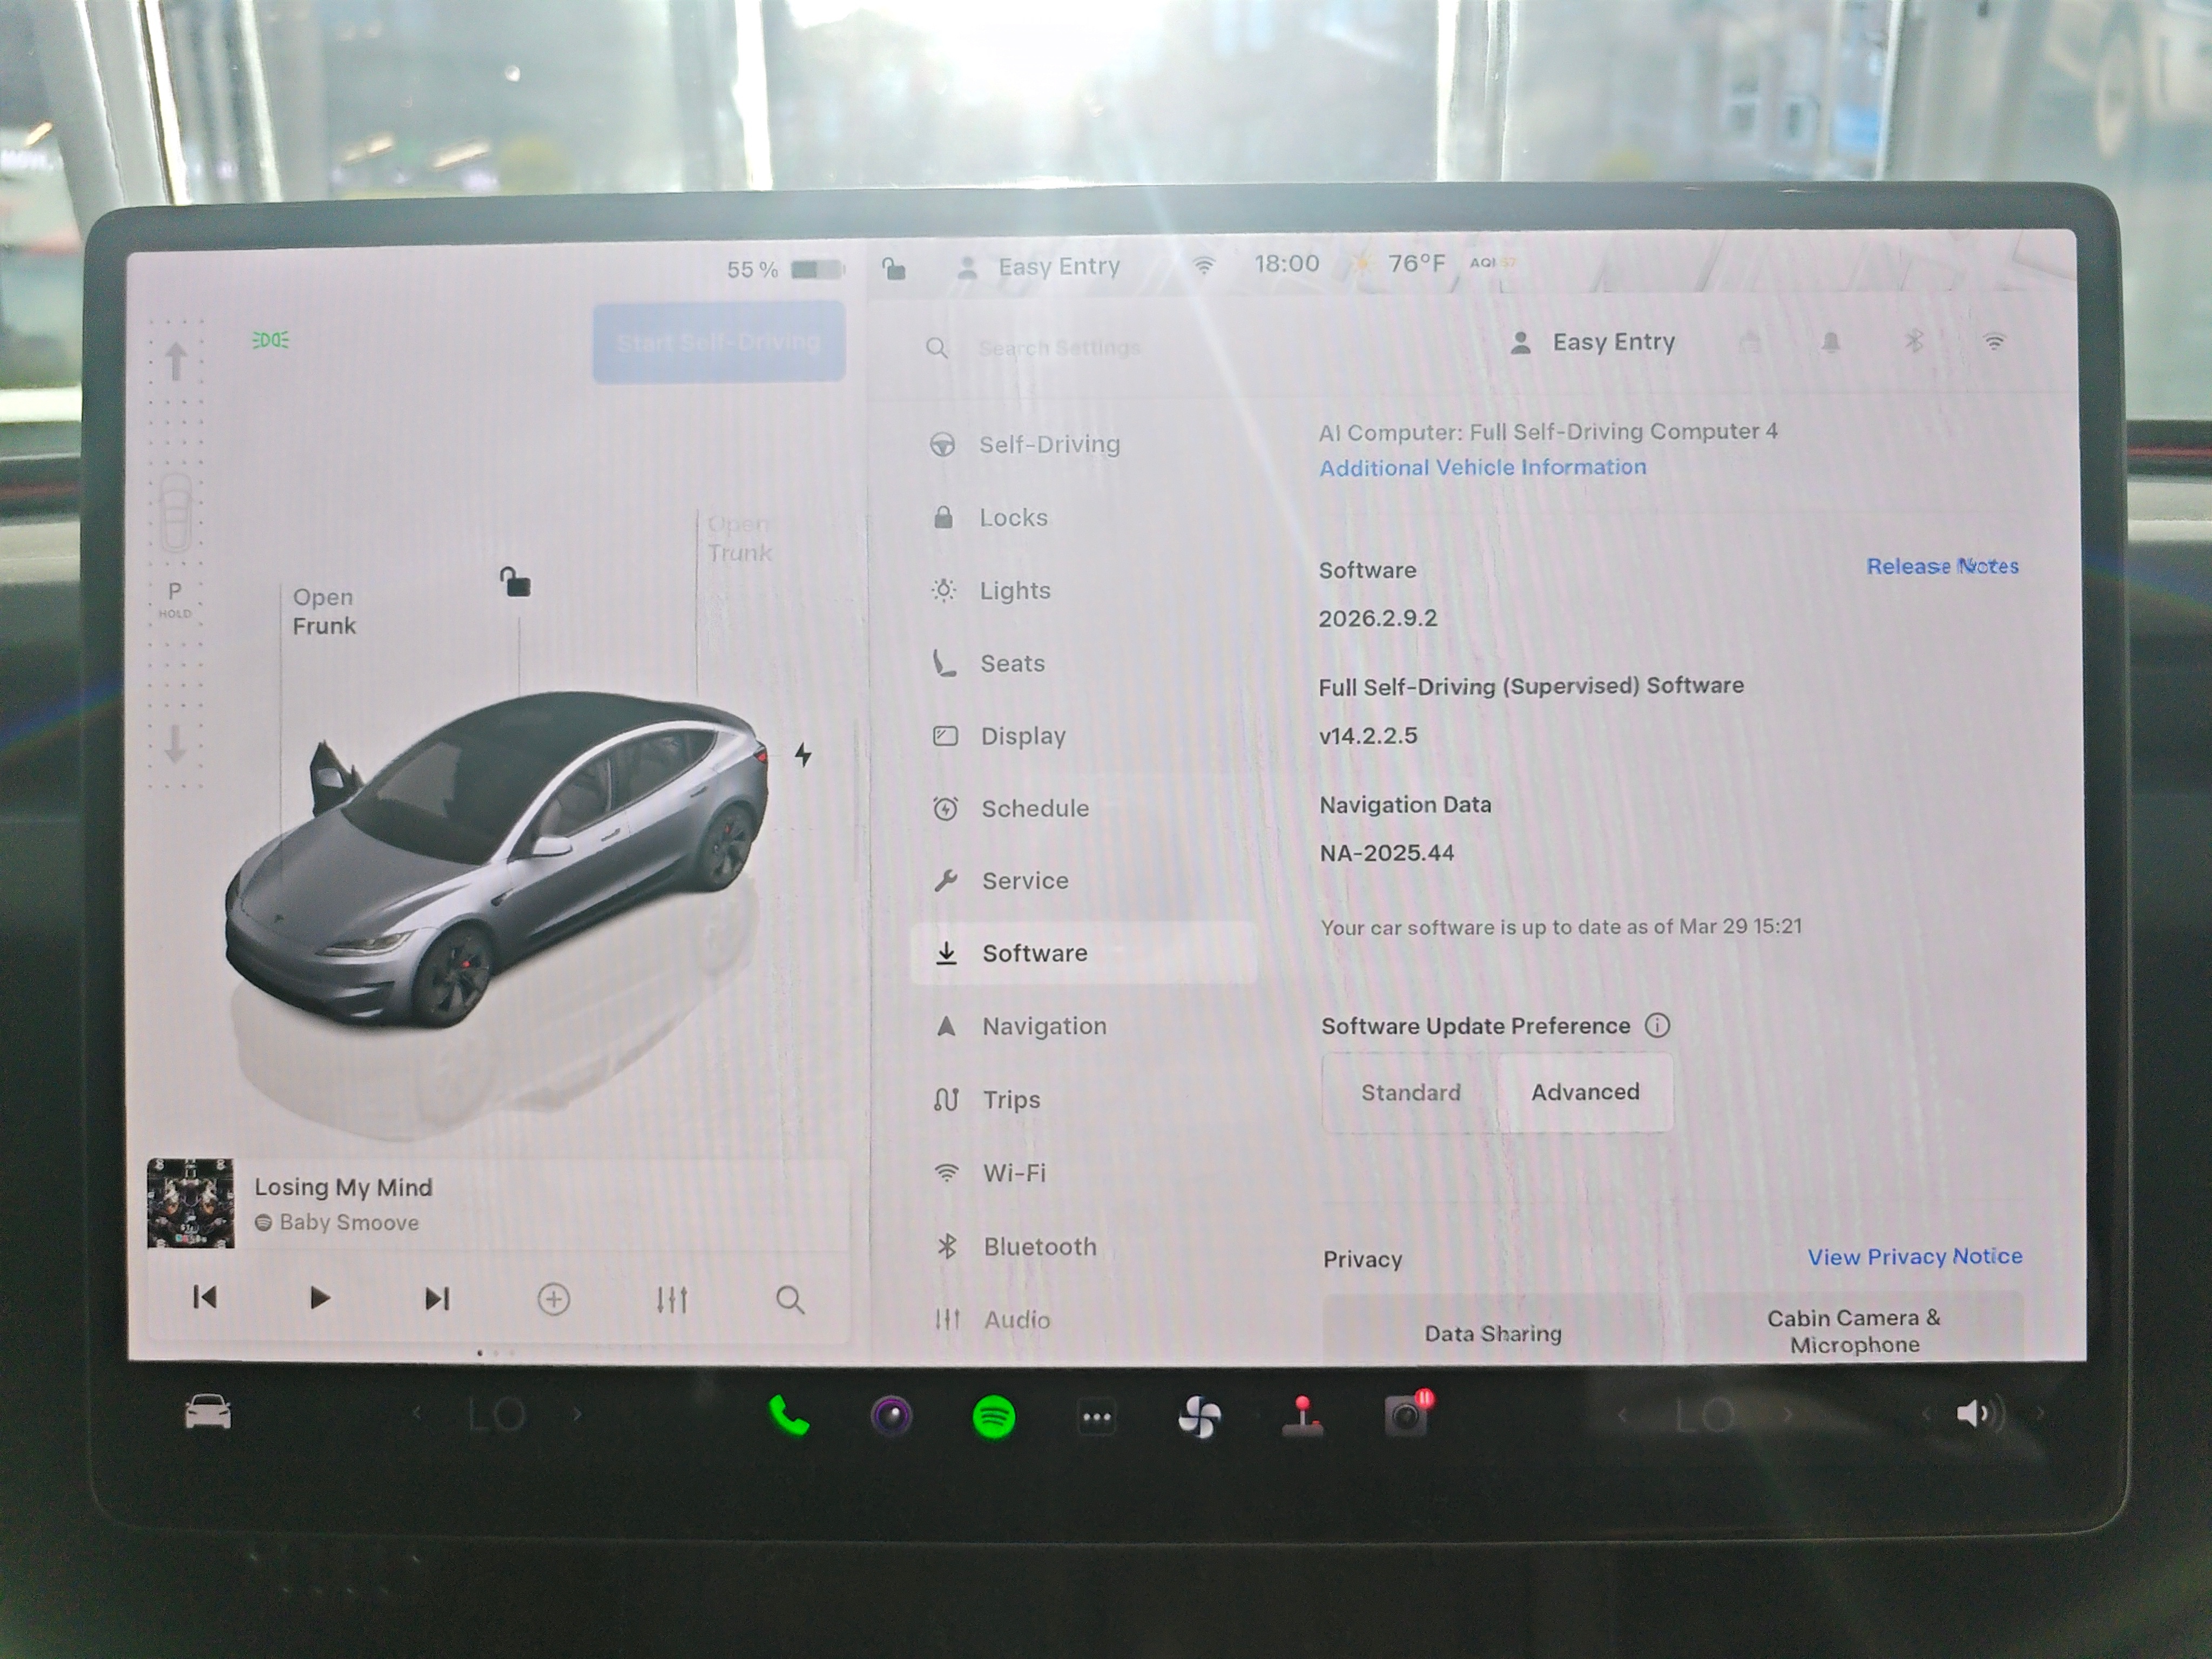Click the media equalizer icon
Screen dimensions: 2212x1659
pyautogui.click(x=672, y=1299)
